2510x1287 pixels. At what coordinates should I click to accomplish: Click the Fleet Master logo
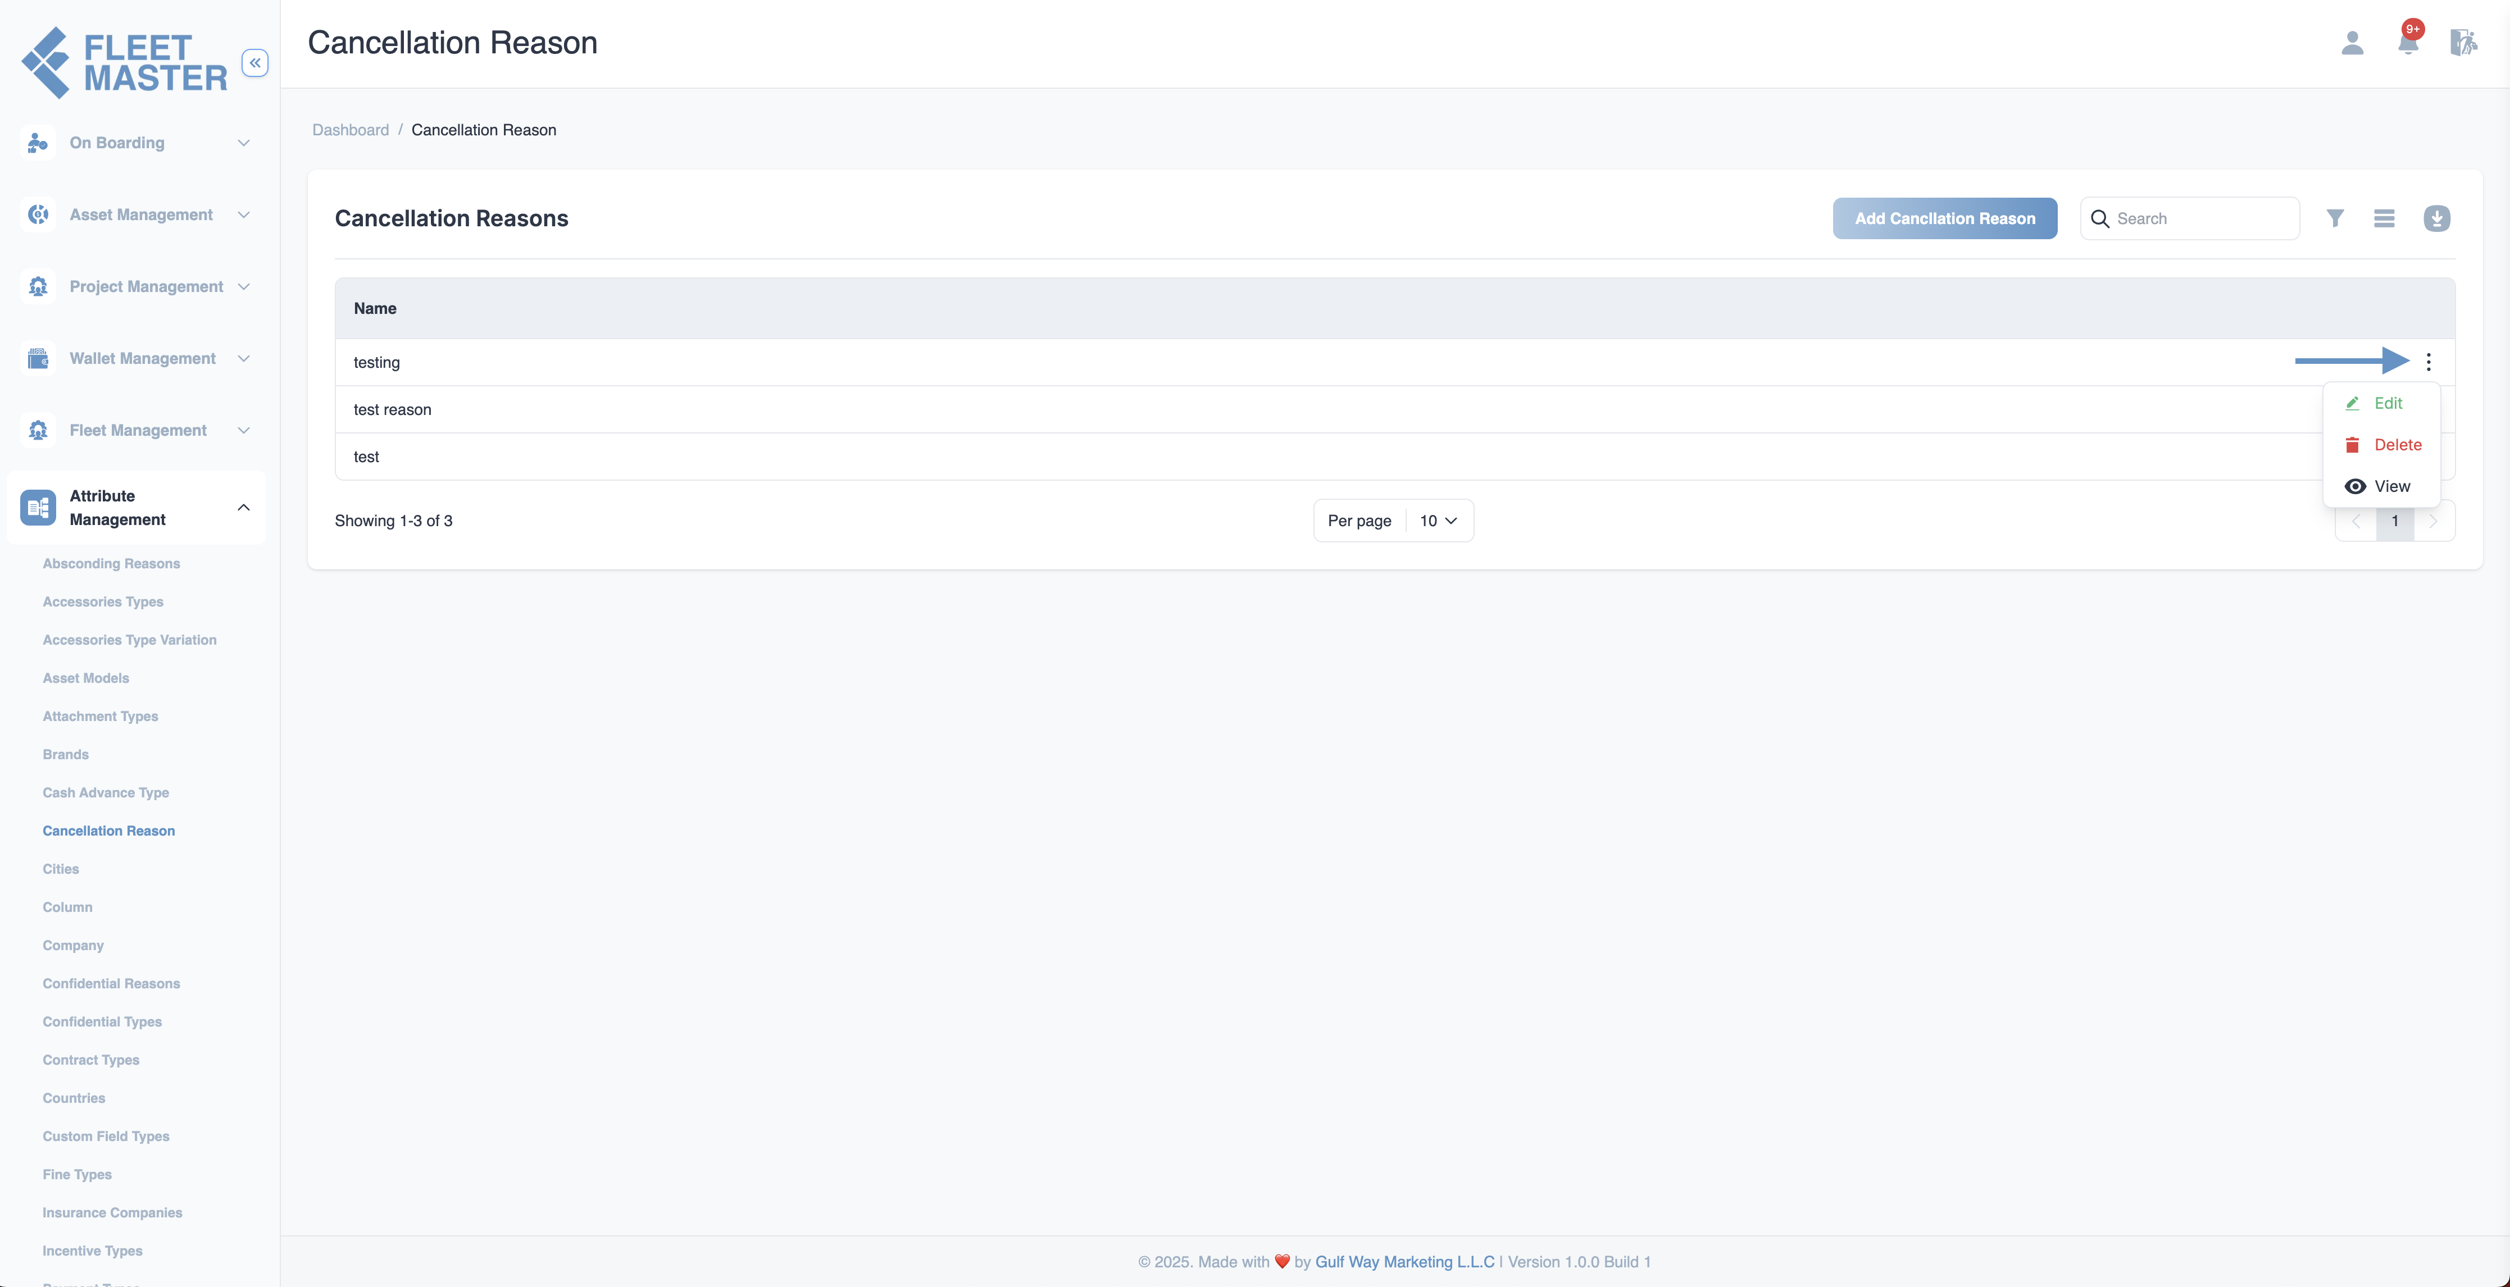point(124,62)
